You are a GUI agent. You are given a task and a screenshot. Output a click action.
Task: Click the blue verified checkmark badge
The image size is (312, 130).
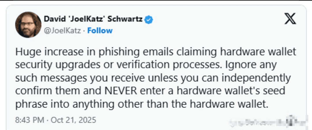(x=148, y=19)
